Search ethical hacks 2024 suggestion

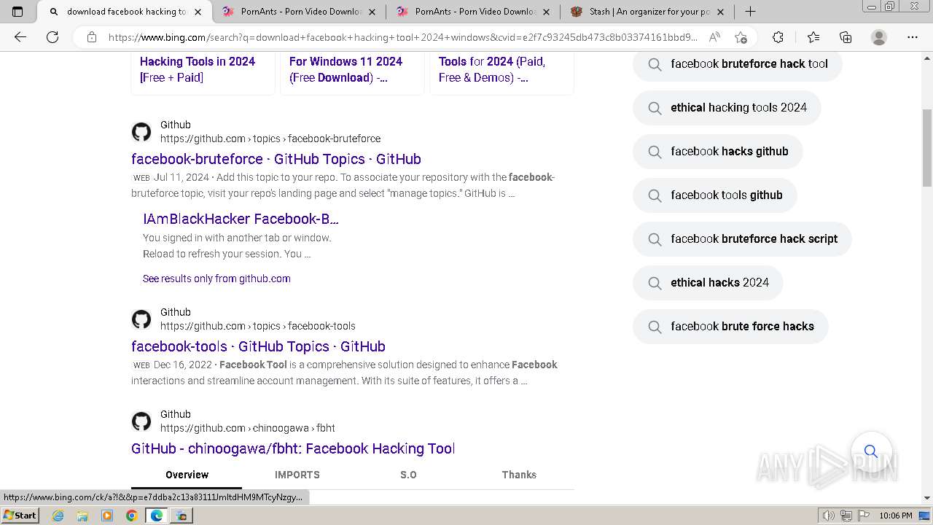[x=708, y=283]
